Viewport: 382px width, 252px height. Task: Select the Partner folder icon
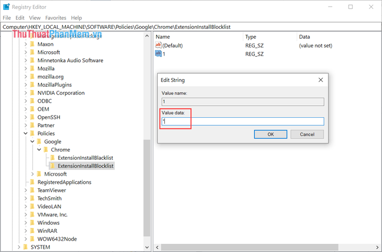point(32,125)
